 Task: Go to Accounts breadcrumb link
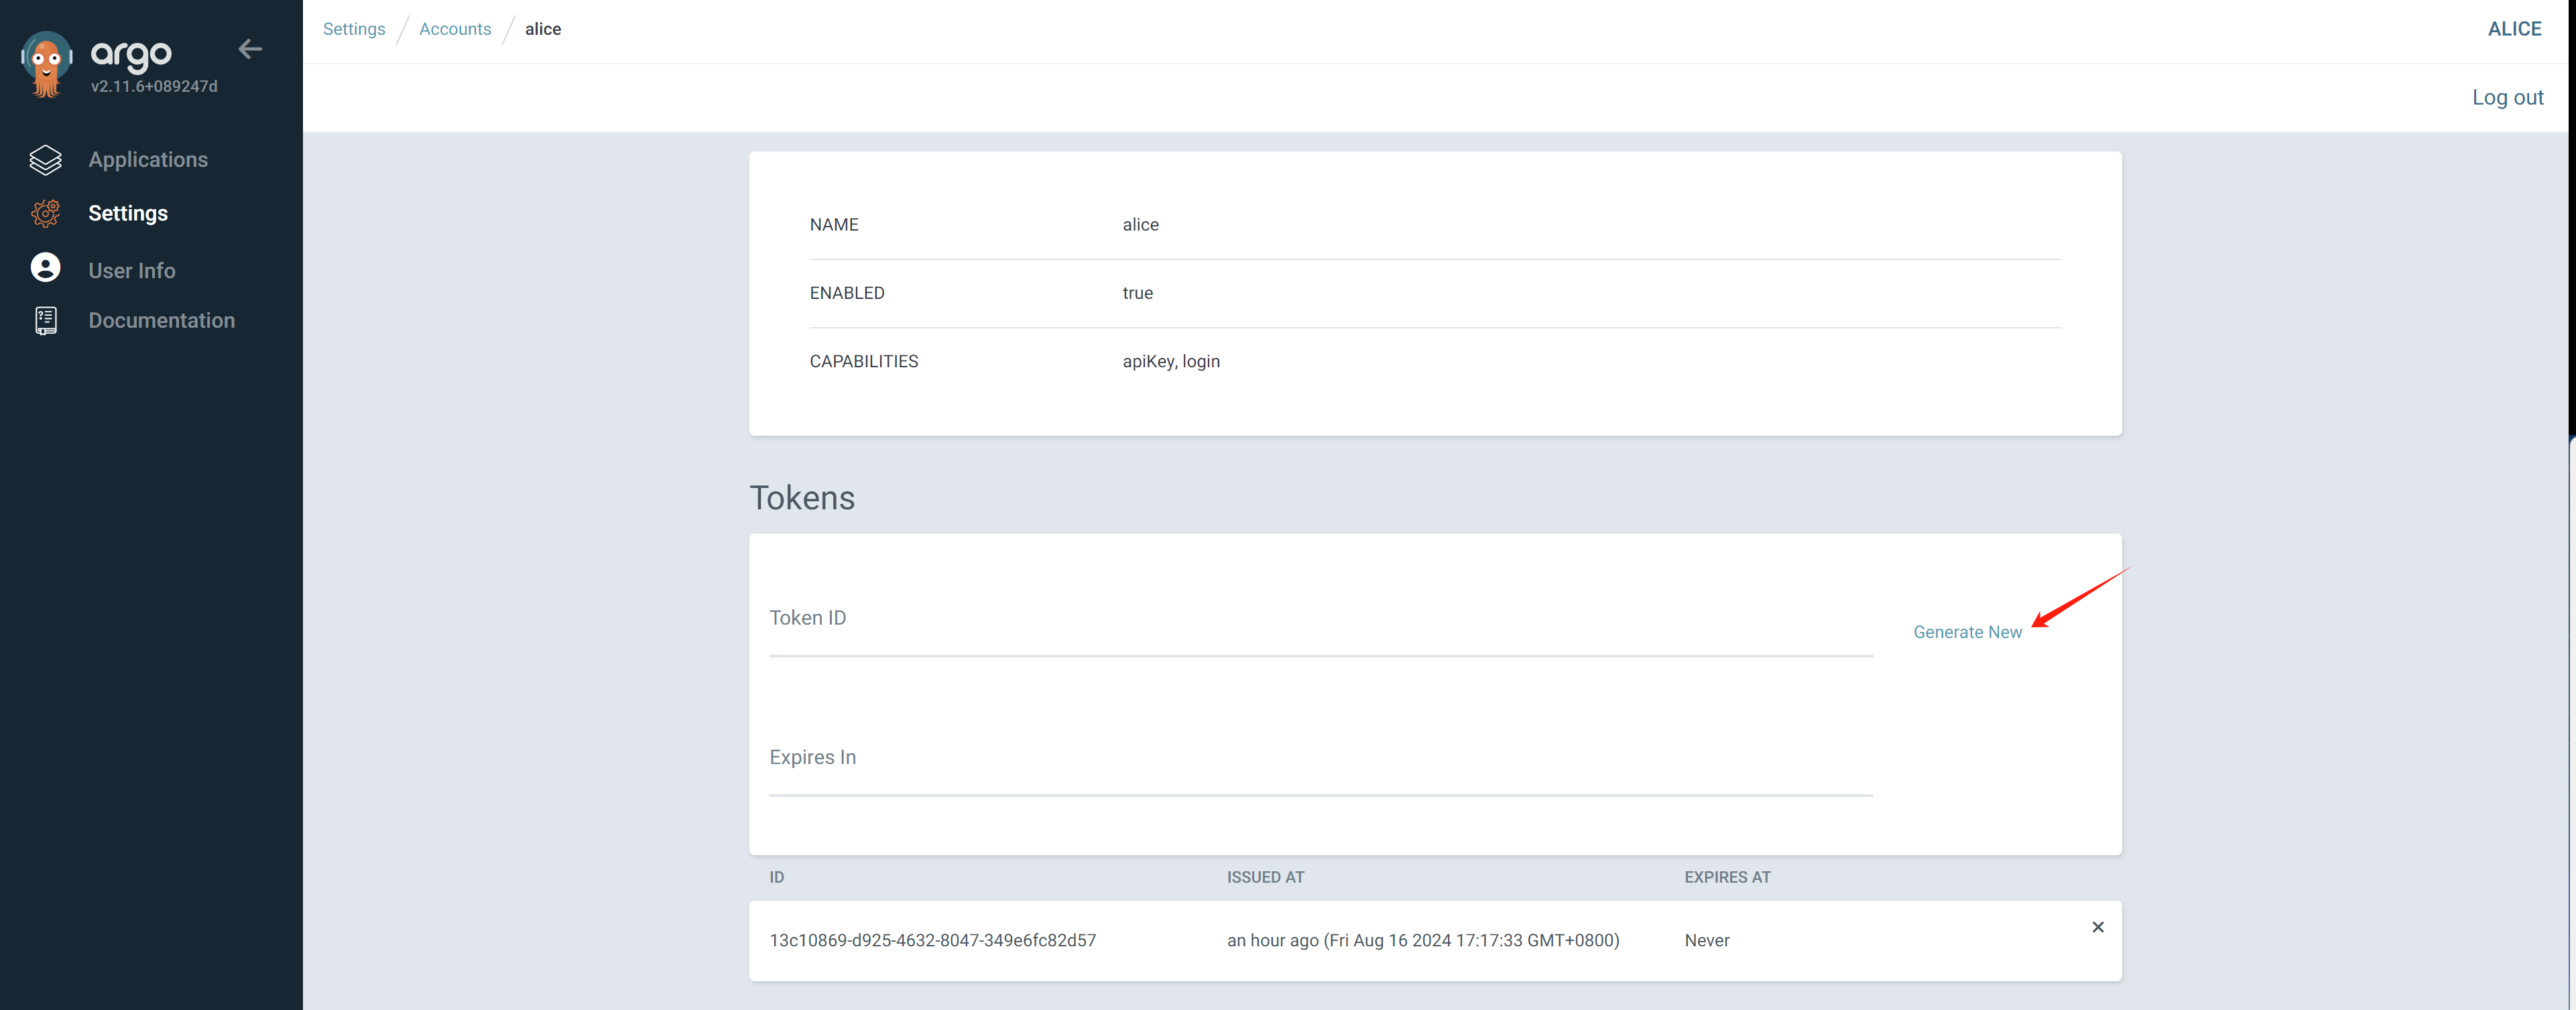[x=455, y=29]
